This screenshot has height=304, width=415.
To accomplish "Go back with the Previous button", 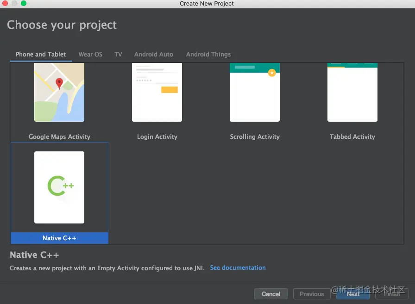I will 312,294.
